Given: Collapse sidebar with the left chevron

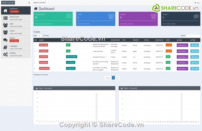Looking at the screenshot, I should (x=29, y=3).
